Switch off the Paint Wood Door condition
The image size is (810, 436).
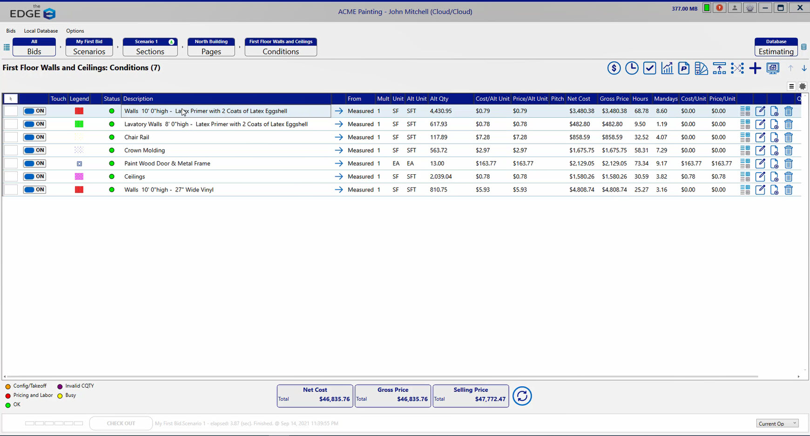(34, 163)
